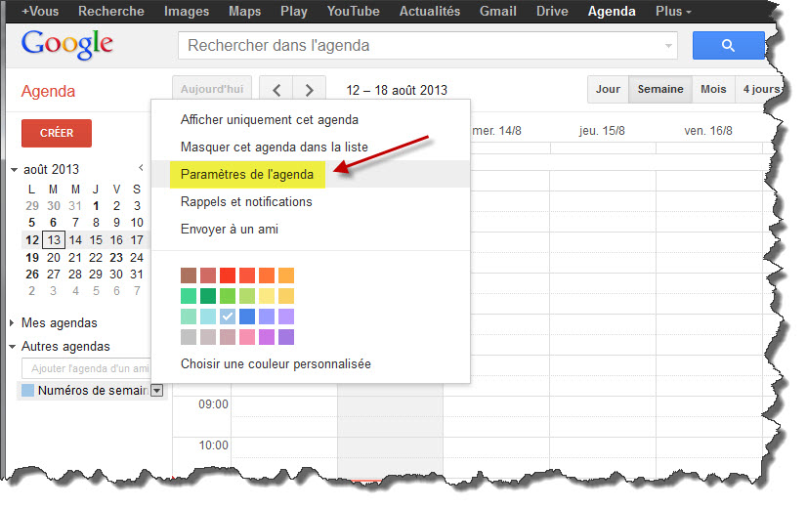Image resolution: width=807 pixels, height=508 pixels.
Task: Toggle Numéros de semaine calendar color box
Action: click(x=27, y=390)
